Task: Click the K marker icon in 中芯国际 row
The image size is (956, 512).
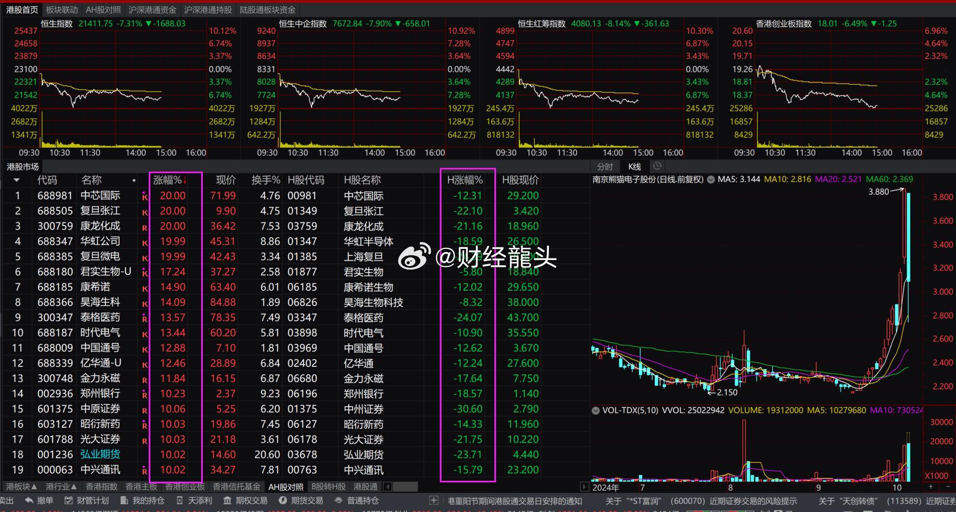Action: click(145, 197)
